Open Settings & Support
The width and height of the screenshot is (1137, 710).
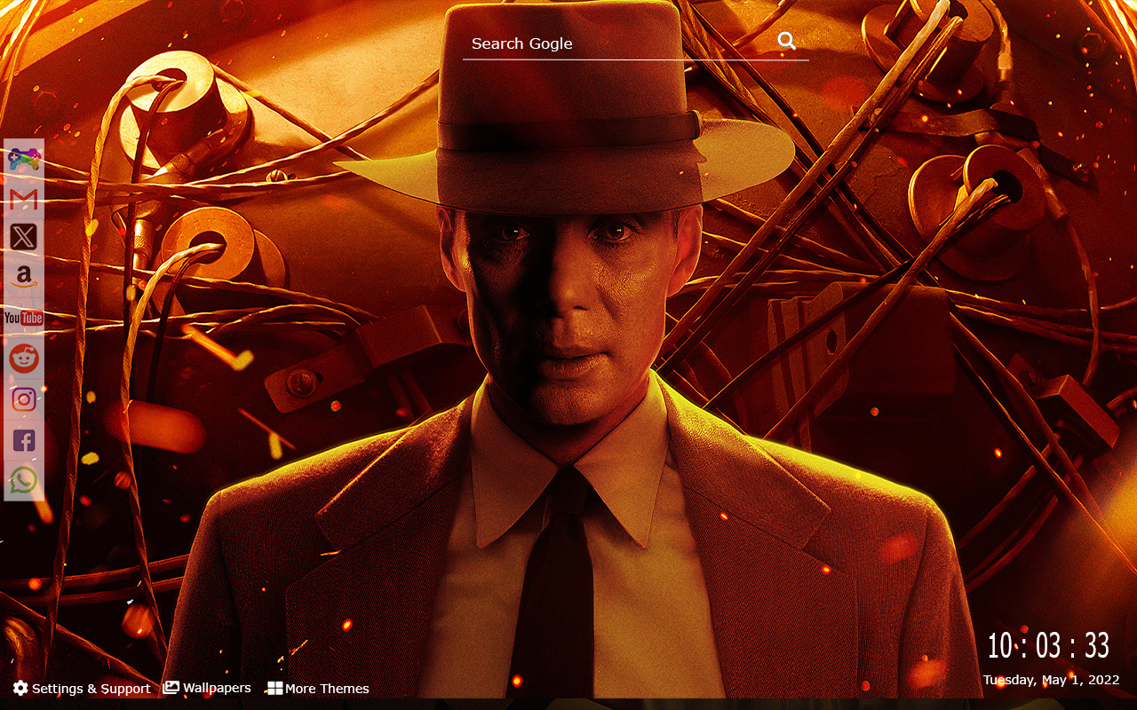91,688
